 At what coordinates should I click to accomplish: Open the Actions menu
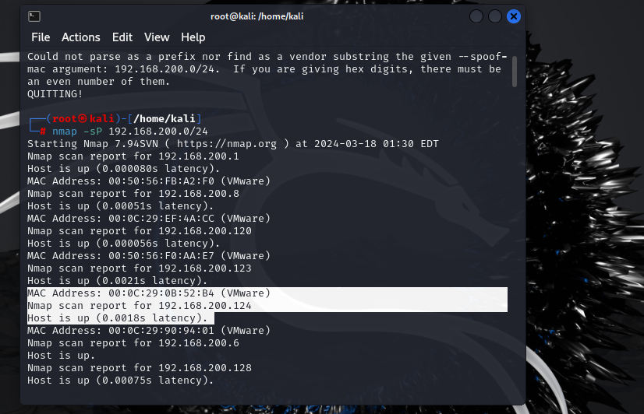(x=81, y=37)
